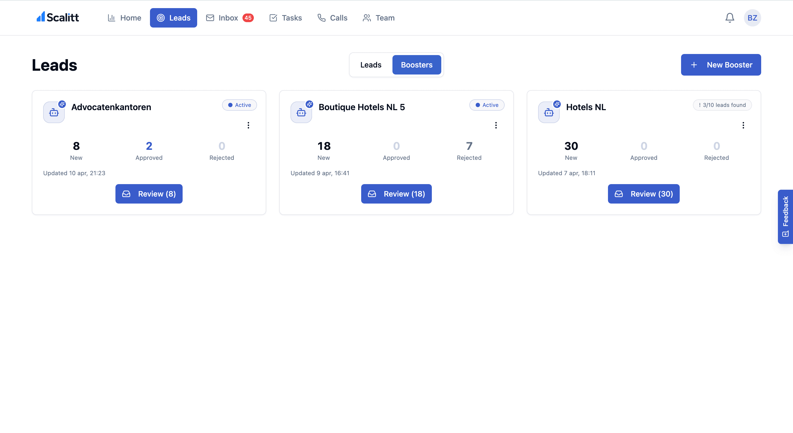
Task: Switch to the Leads tab
Action: pyautogui.click(x=371, y=65)
